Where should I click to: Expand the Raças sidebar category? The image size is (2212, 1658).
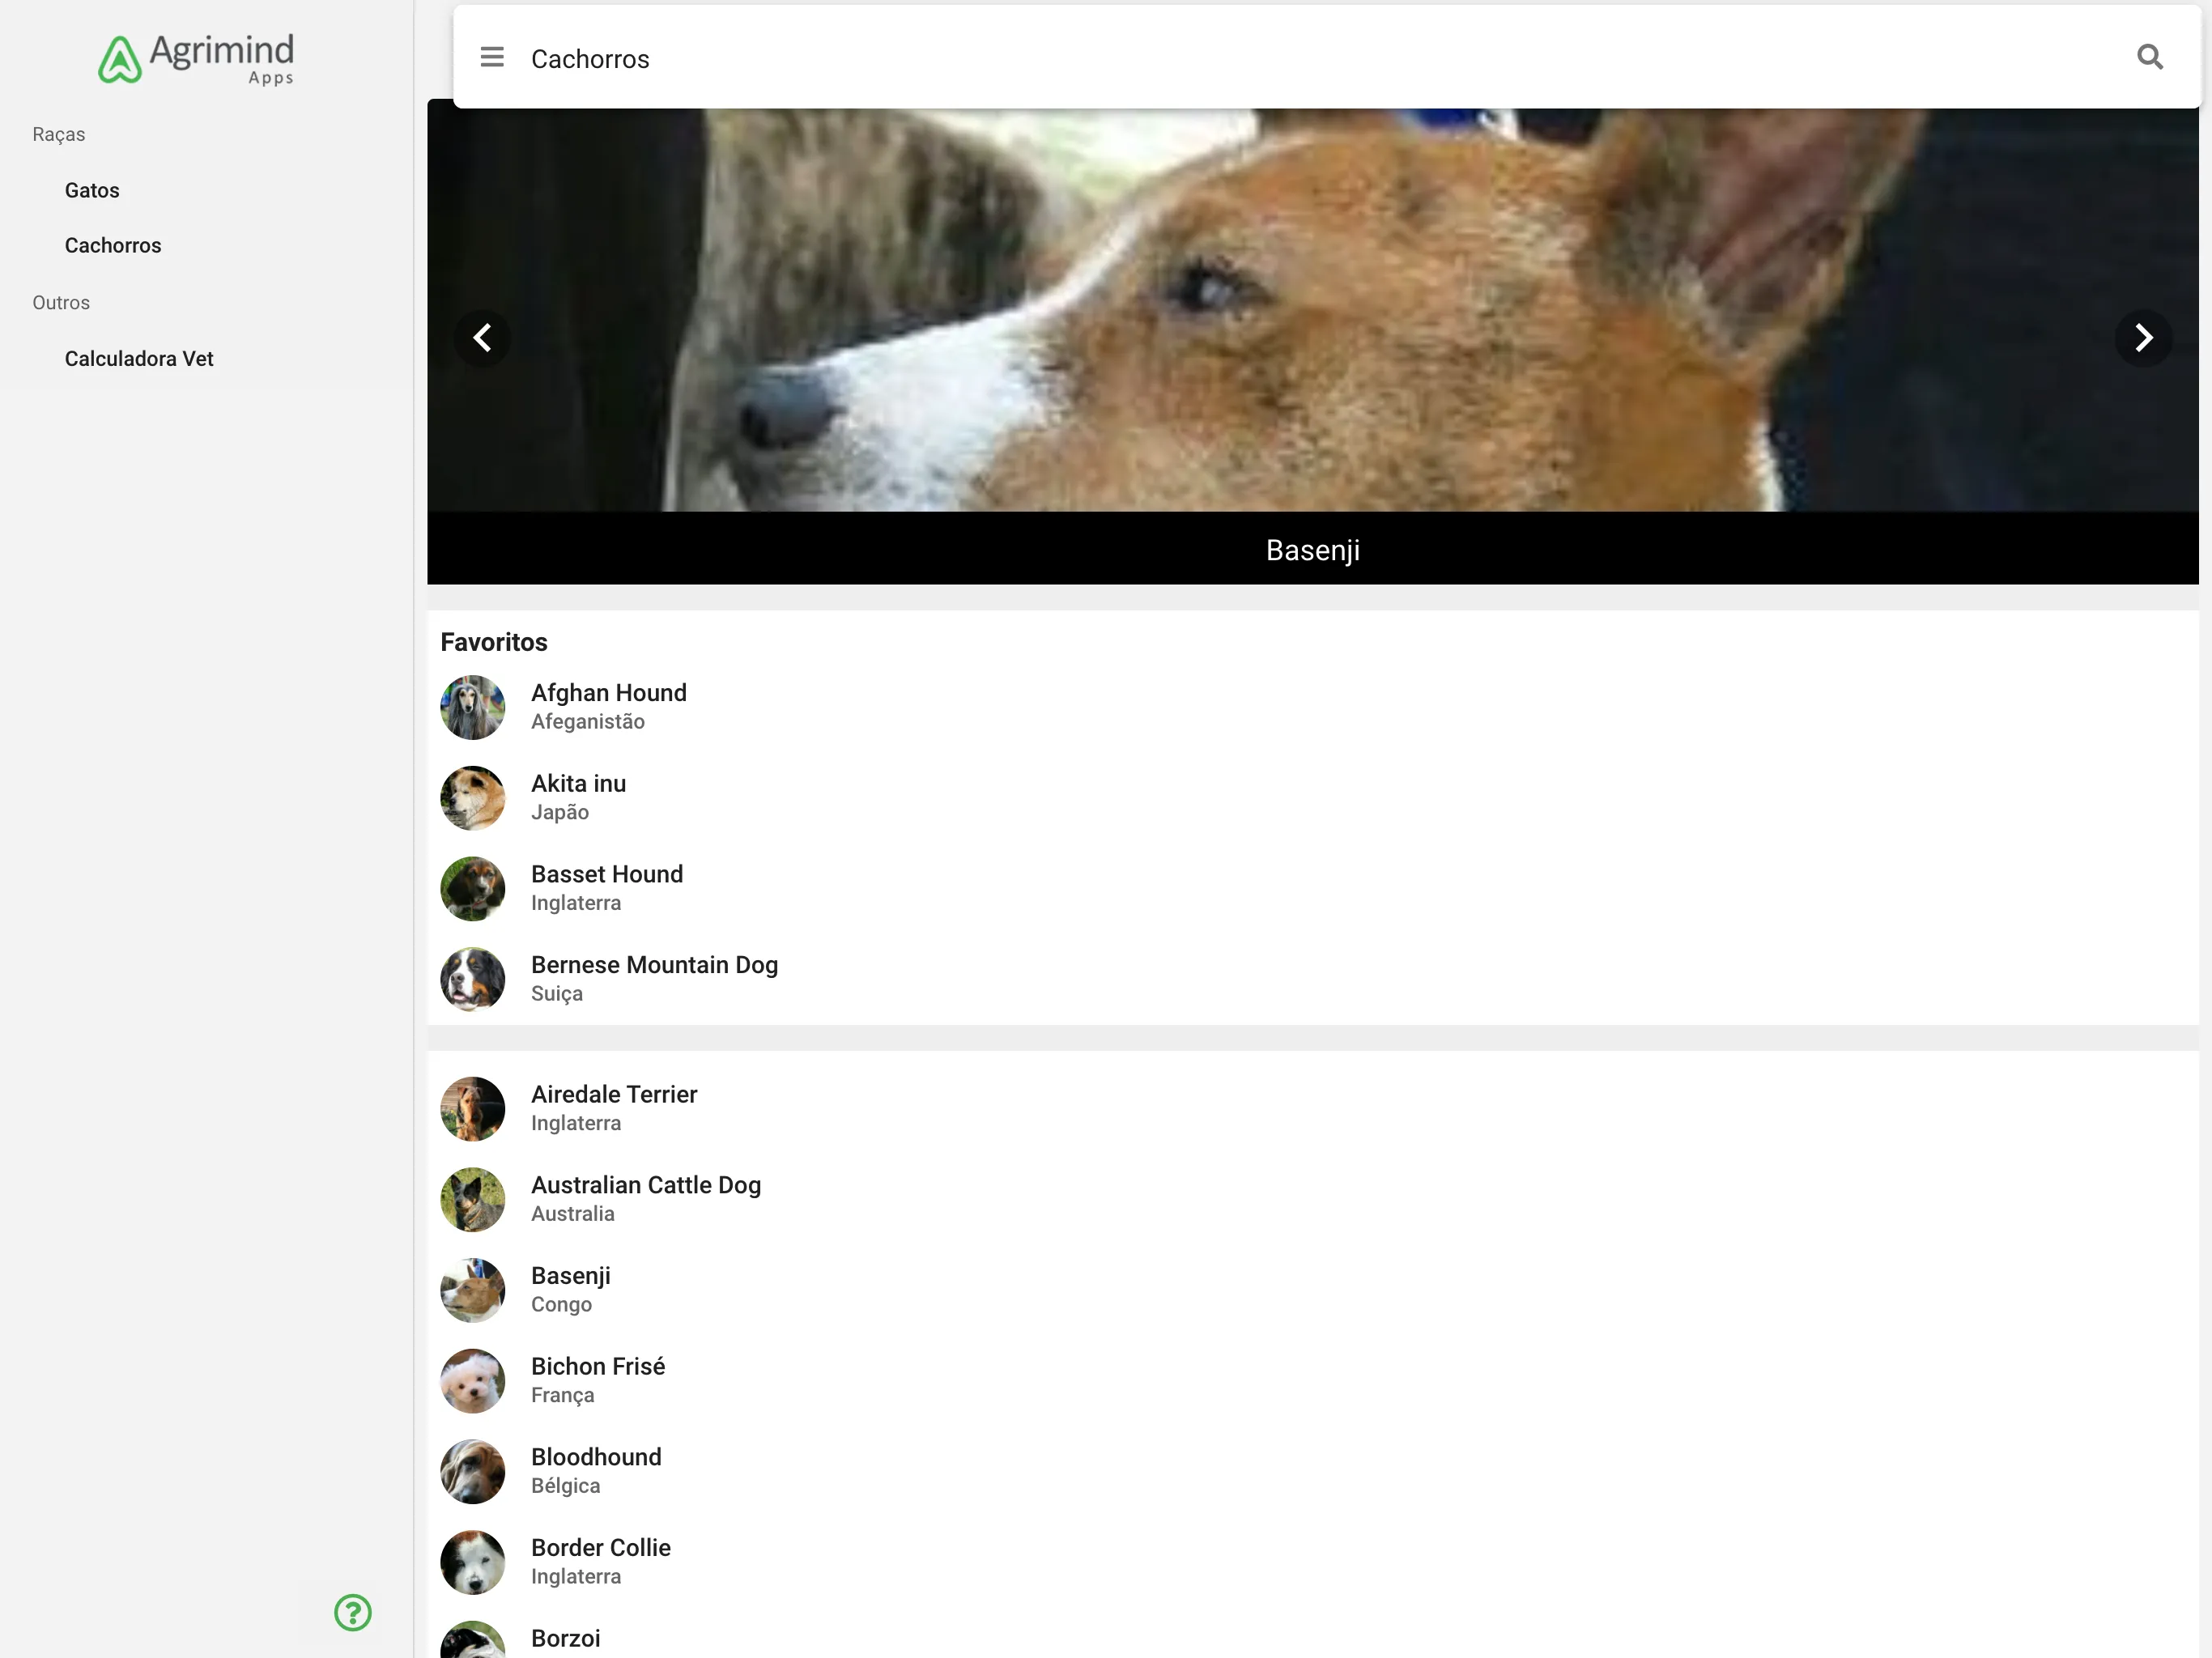click(57, 134)
